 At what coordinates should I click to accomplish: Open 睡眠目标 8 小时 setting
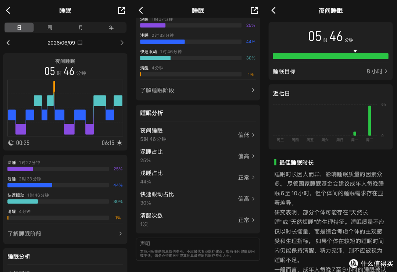pyautogui.click(x=330, y=71)
